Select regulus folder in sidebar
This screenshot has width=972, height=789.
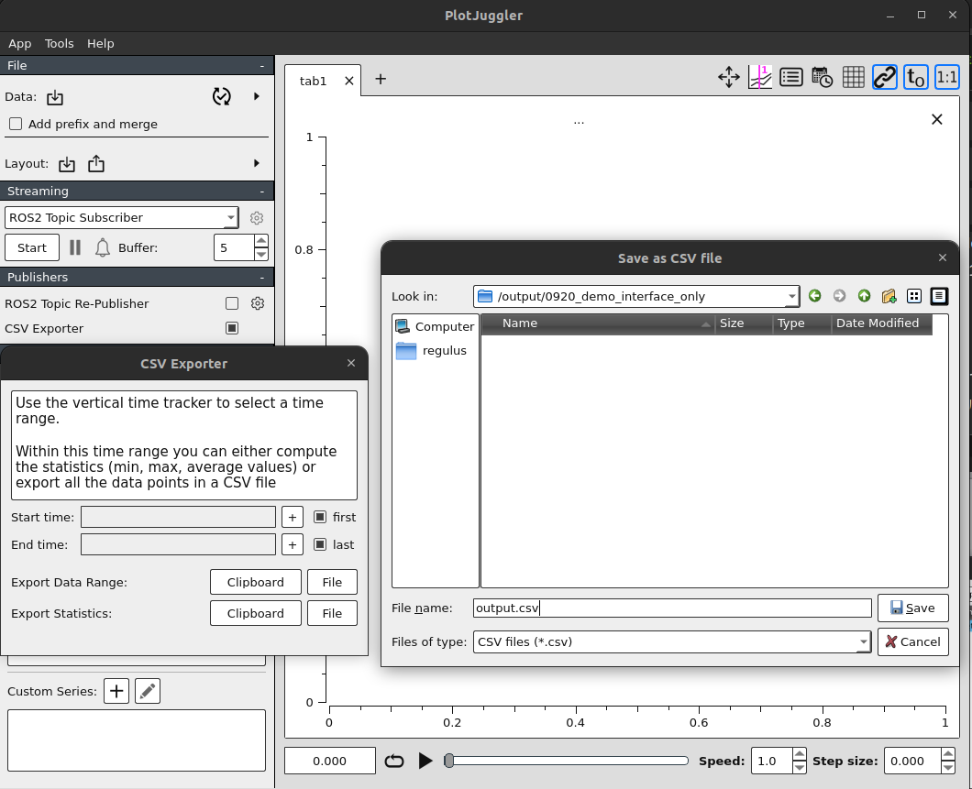pos(436,351)
